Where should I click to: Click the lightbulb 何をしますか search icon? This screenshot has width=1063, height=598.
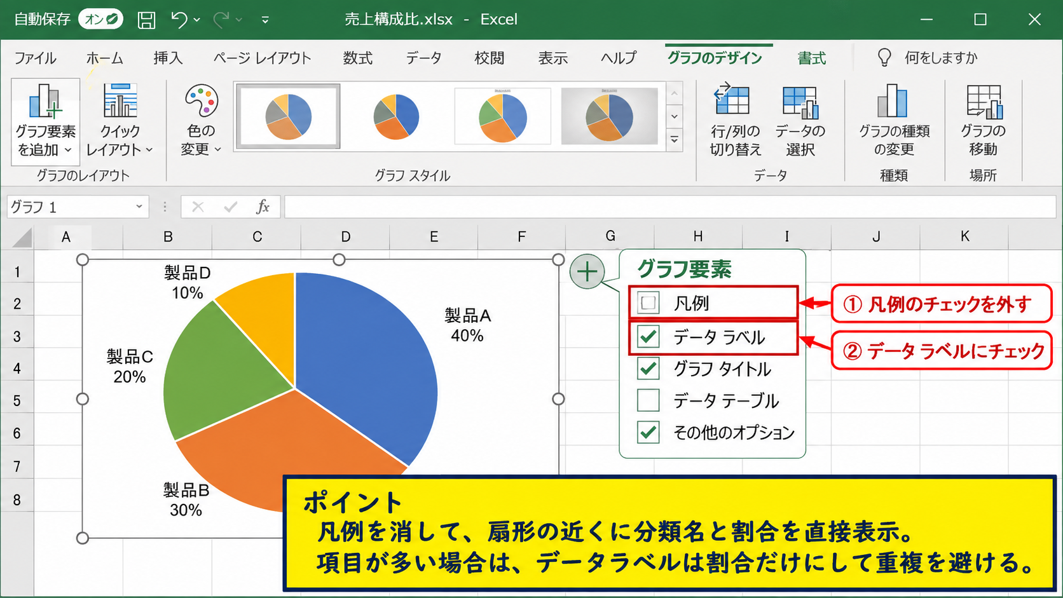point(884,58)
